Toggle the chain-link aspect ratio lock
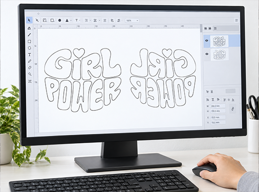Screen dimensions: 259x192 [233, 109]
